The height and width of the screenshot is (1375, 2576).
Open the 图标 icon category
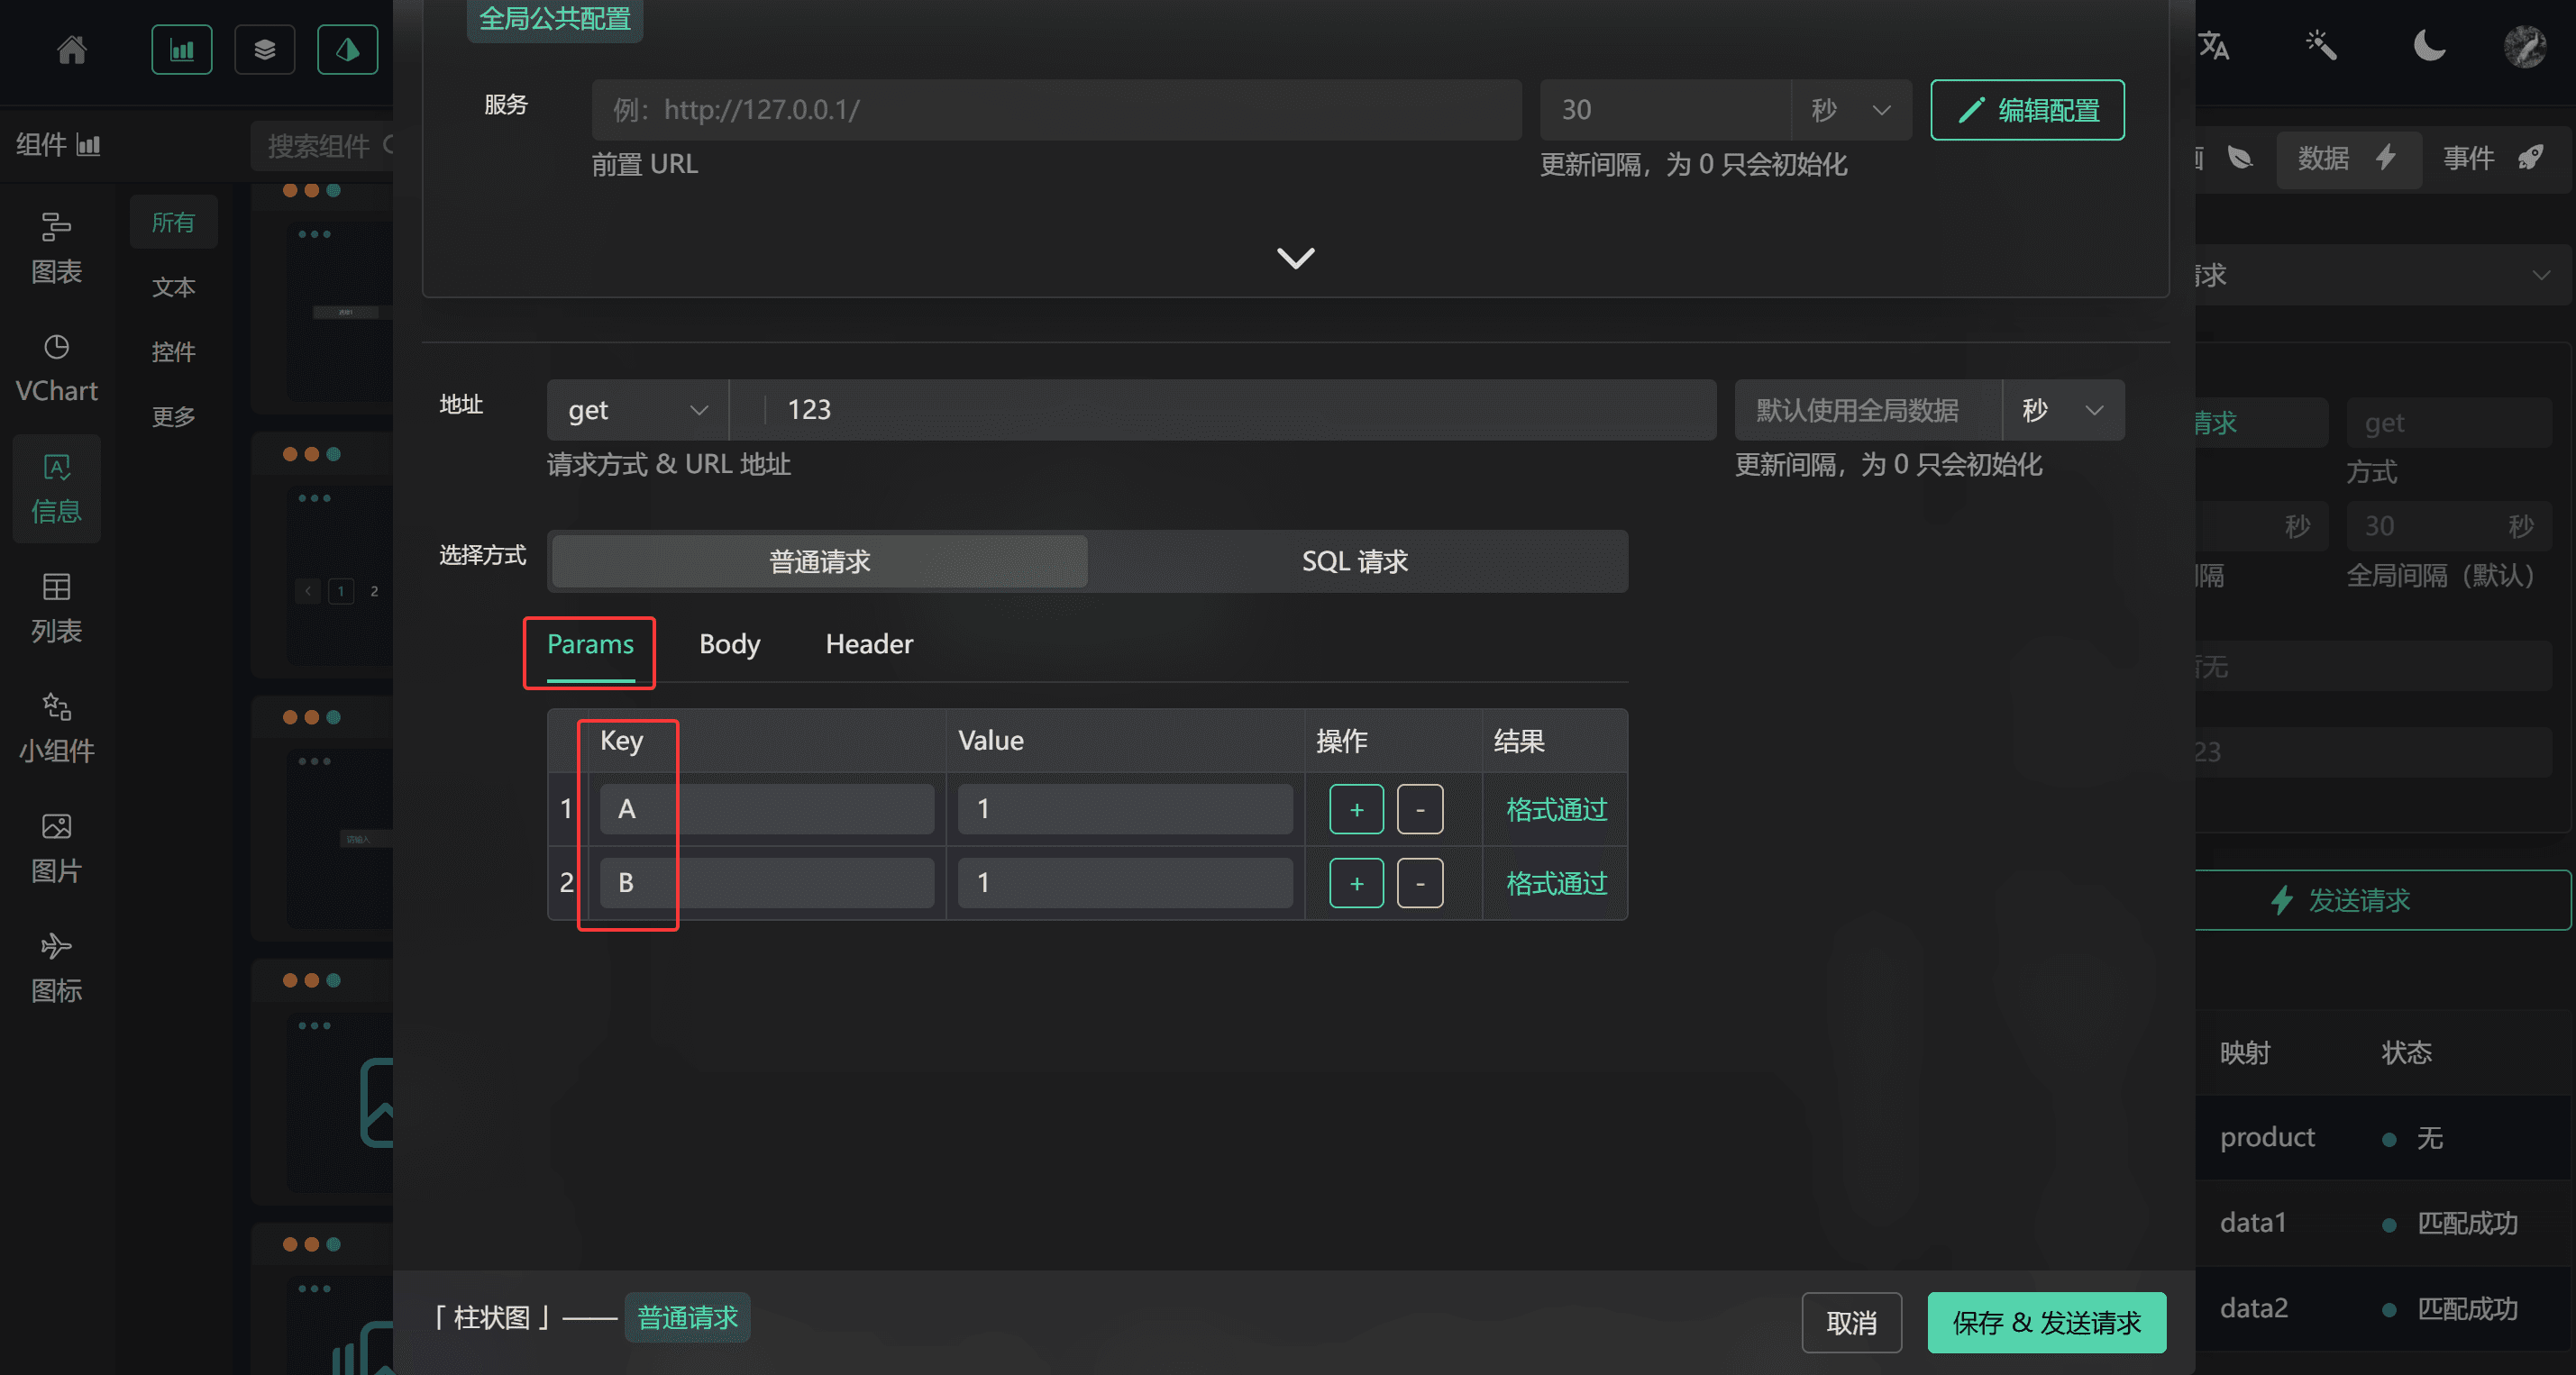coord(56,968)
